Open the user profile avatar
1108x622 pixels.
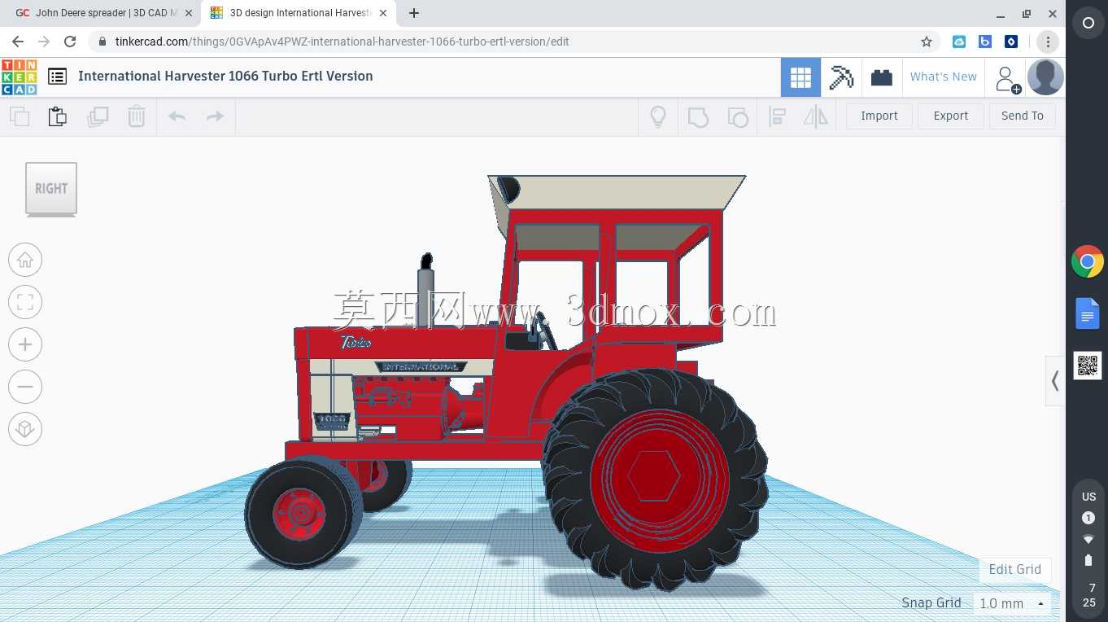coord(1045,77)
